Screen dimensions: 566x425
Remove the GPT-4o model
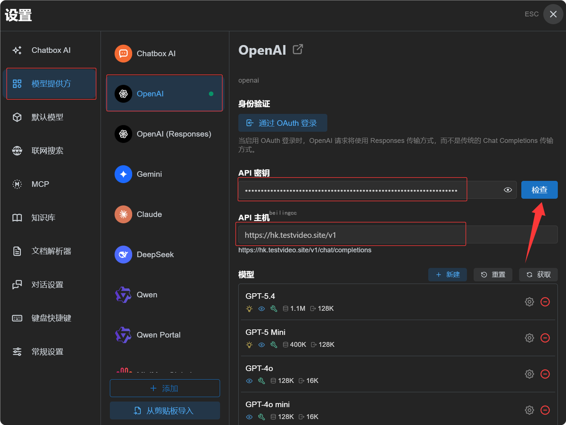545,374
